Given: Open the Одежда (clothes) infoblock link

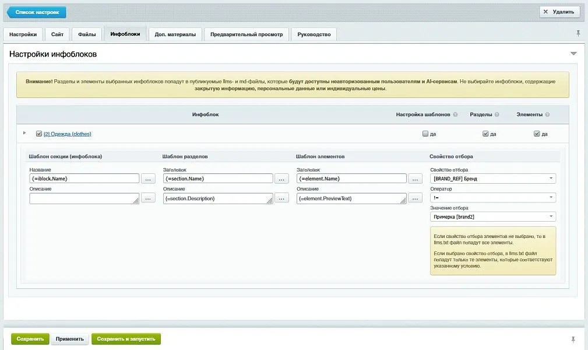Looking at the screenshot, I should [x=69, y=134].
